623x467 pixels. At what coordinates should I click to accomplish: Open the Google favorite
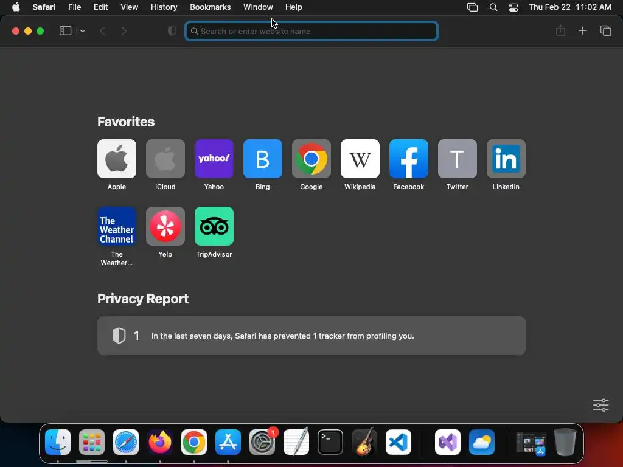(311, 159)
